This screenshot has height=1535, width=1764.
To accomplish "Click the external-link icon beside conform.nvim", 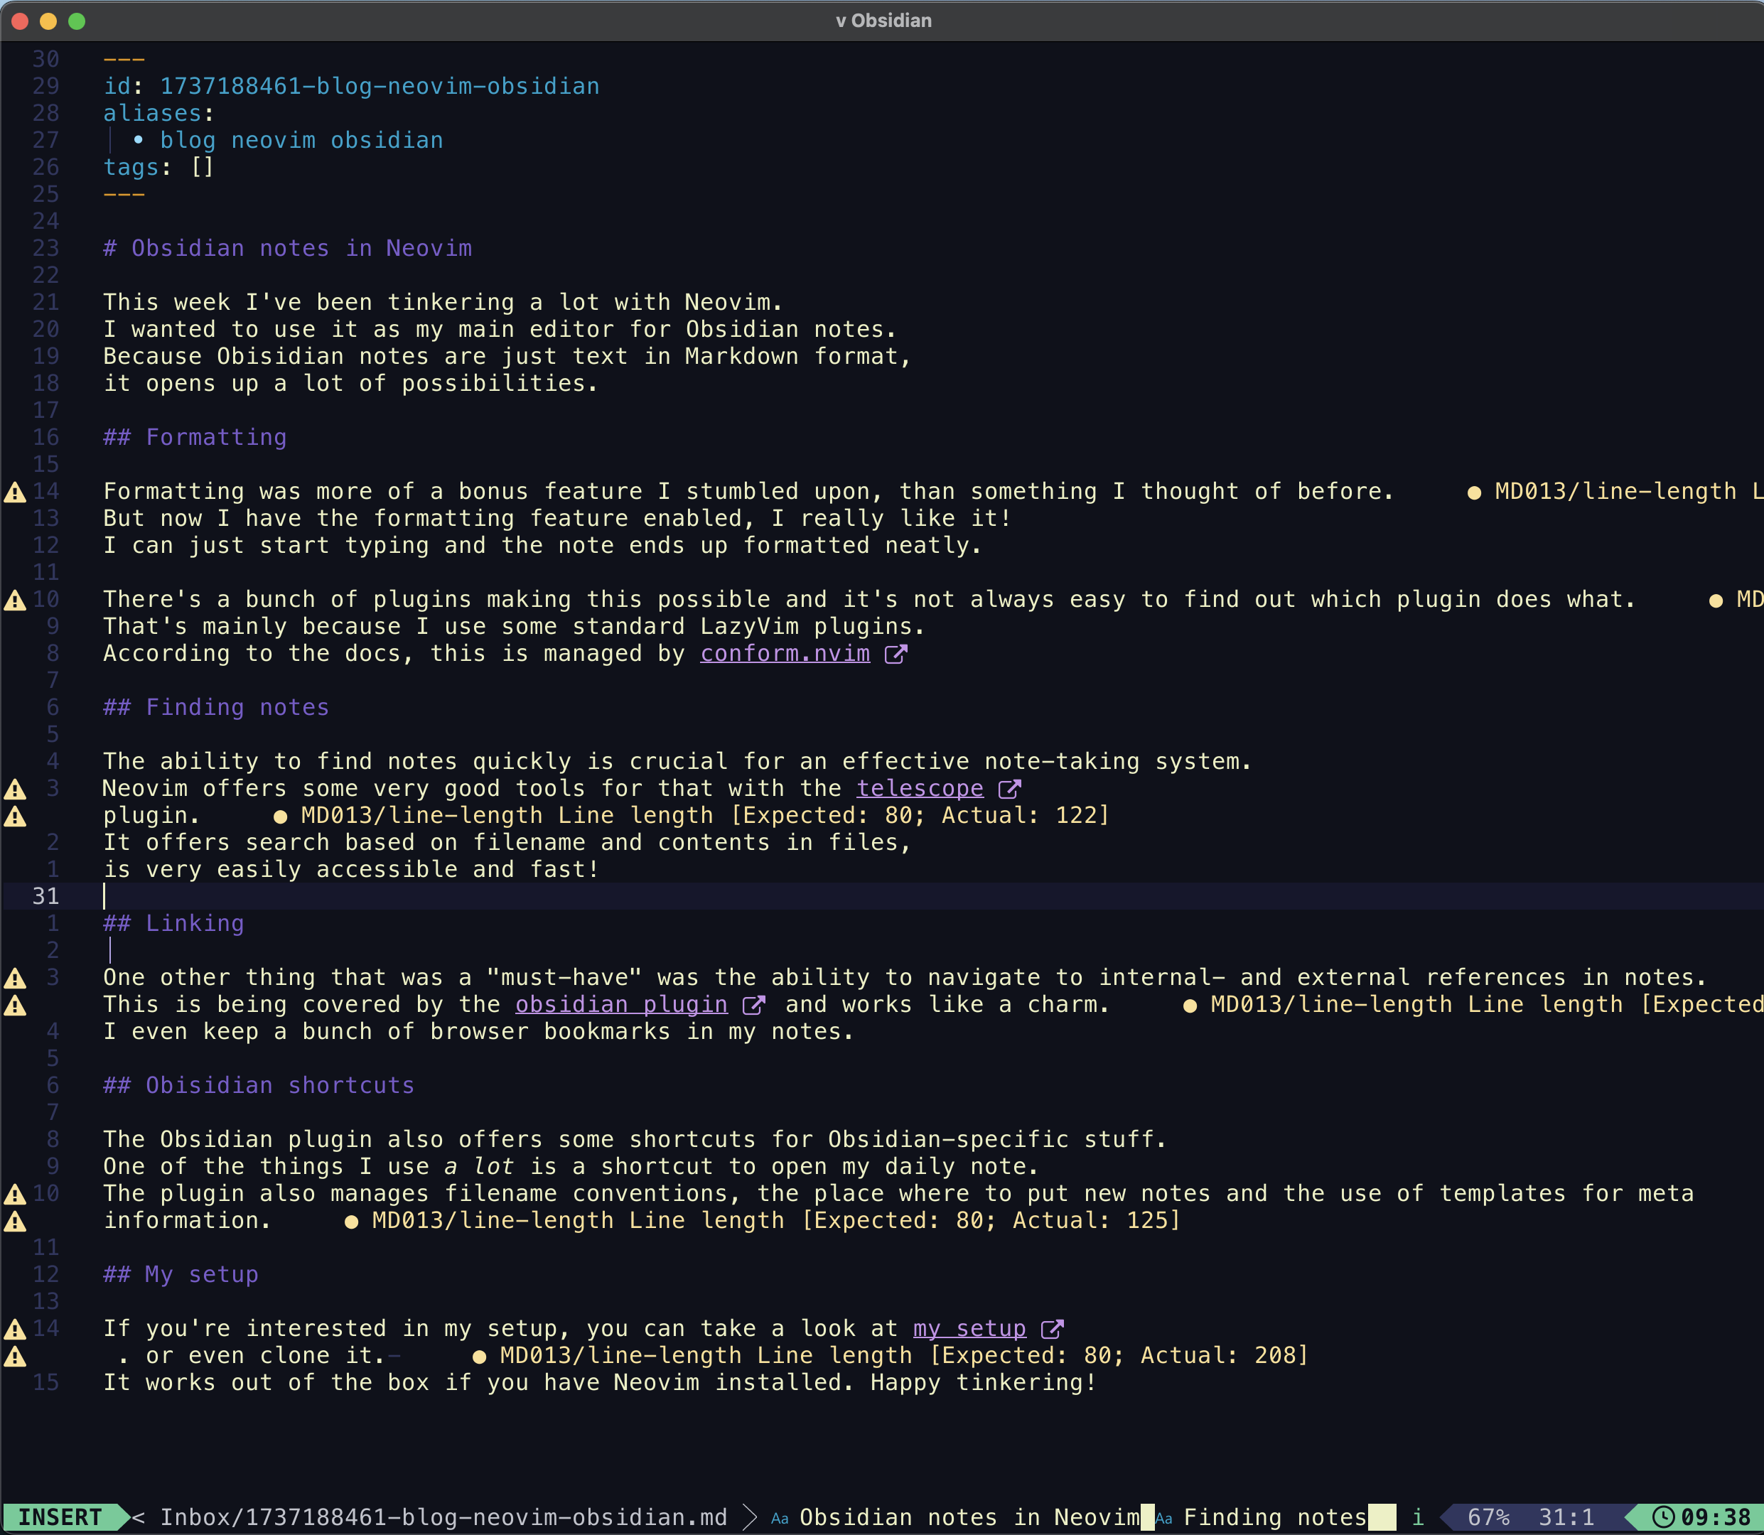I will 896,654.
